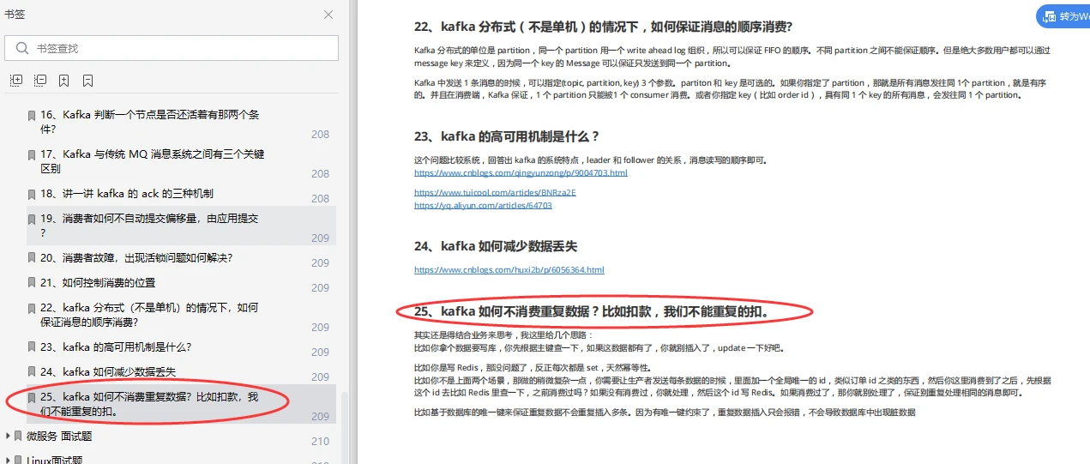Add a new bookmark with the bookmark-plus icon

tap(64, 81)
